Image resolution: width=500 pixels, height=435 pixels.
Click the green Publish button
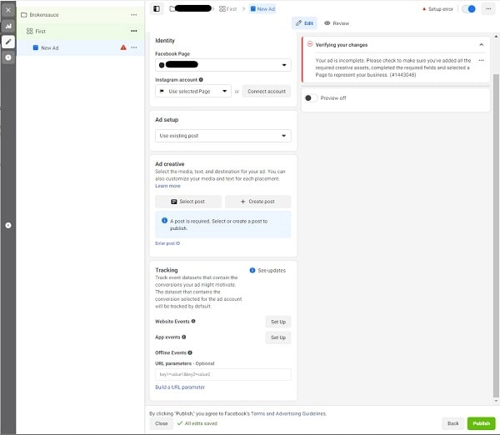pos(481,423)
